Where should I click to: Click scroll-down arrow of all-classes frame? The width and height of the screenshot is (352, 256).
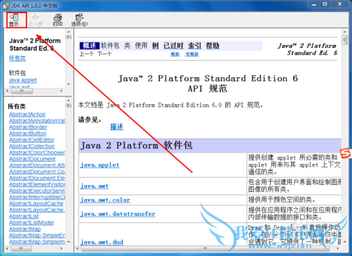(x=68, y=242)
